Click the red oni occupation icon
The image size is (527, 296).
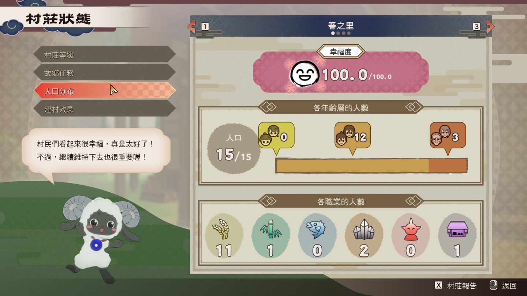click(410, 229)
